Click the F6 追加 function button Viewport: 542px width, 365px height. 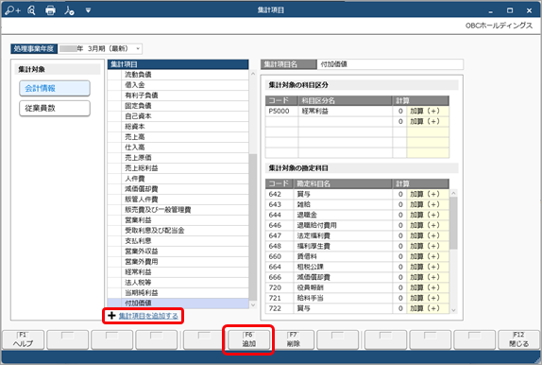[249, 339]
